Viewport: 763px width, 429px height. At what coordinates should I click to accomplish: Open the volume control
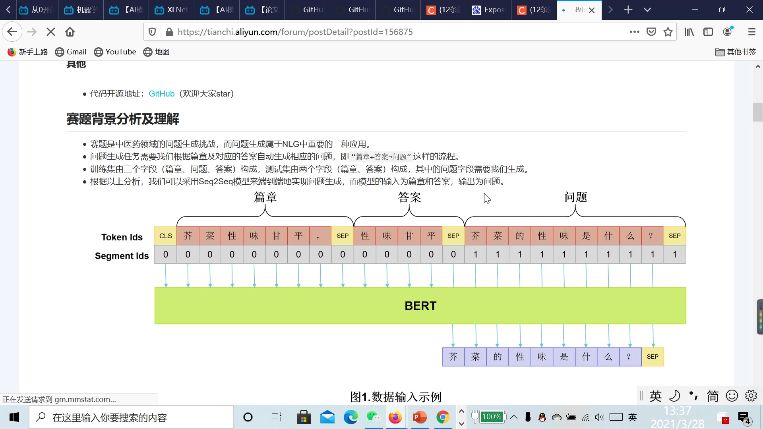tap(599, 417)
